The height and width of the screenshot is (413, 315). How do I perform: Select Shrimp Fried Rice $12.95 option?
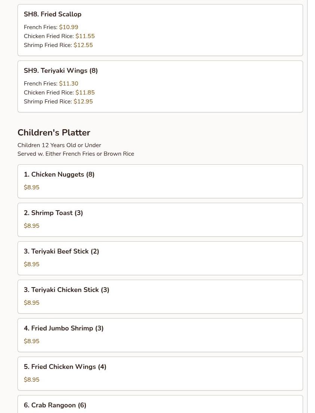58,102
